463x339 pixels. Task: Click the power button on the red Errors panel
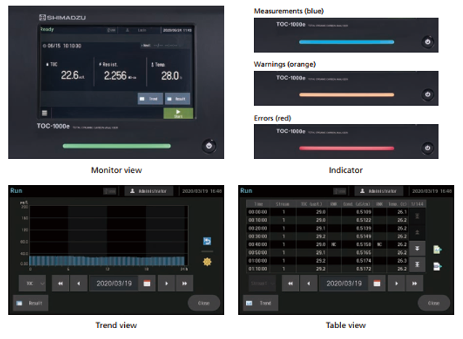pos(427,148)
